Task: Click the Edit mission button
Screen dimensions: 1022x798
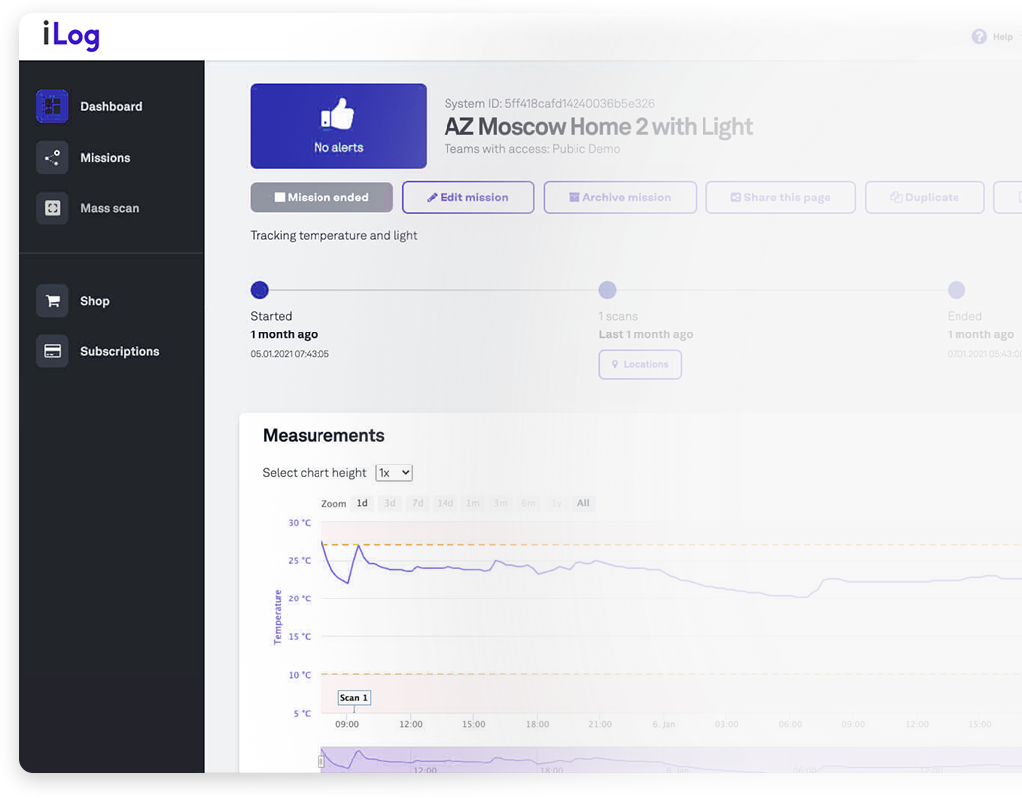Action: click(x=467, y=198)
